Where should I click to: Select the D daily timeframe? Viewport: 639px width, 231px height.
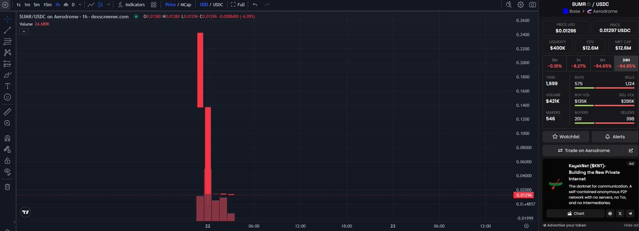(73, 5)
